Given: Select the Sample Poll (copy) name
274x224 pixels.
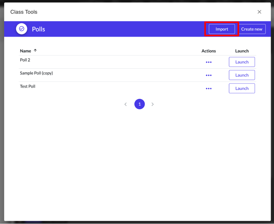Looking at the screenshot, I should [36, 73].
